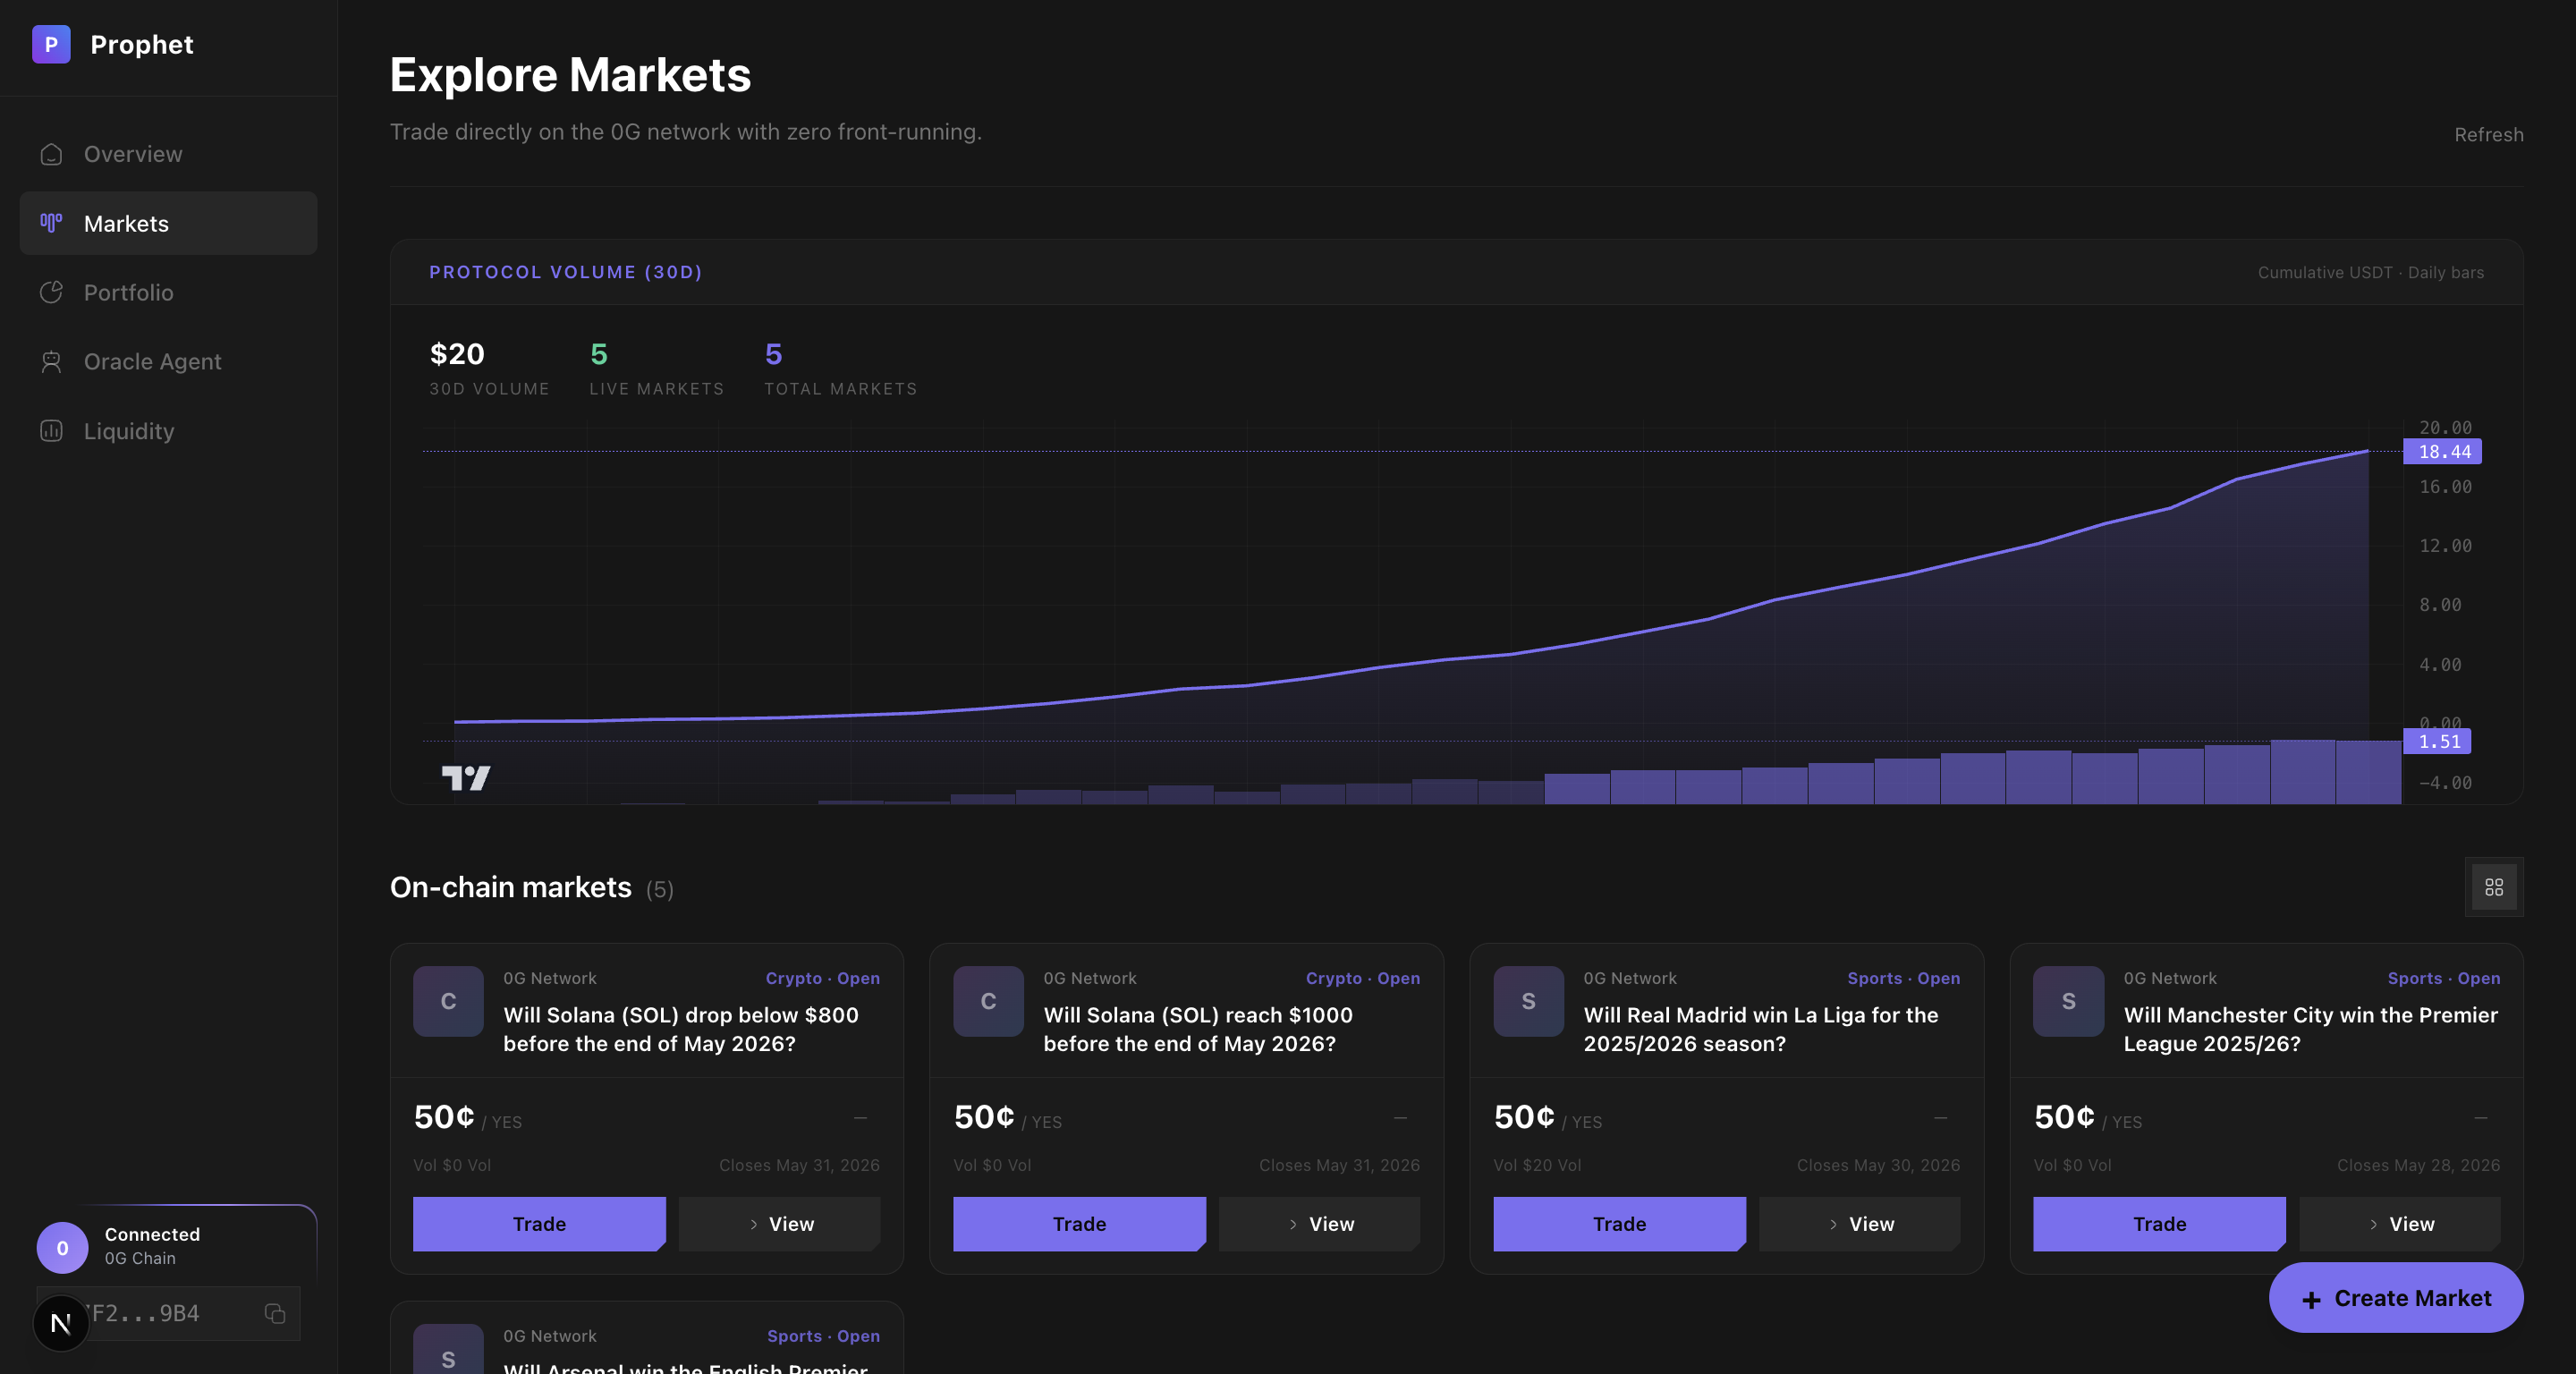Screen dimensions: 2576x1374
Task: Click the Next.js N badge icon
Action: tap(61, 1323)
